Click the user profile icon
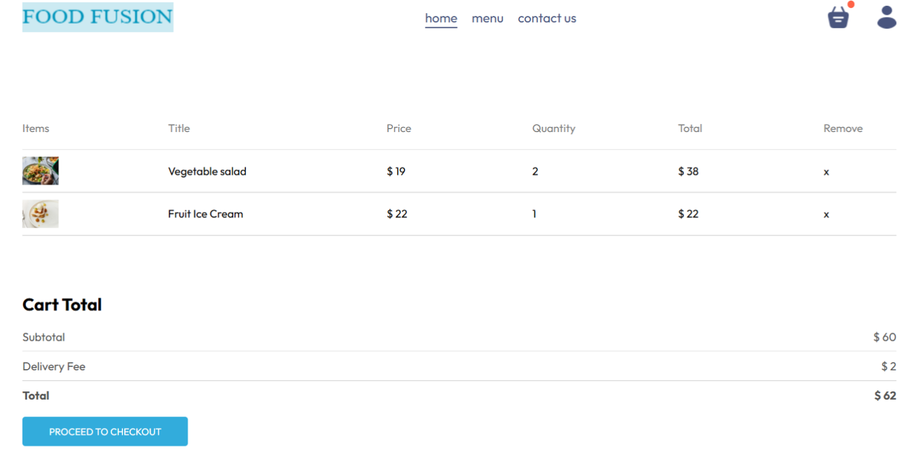This screenshot has height=461, width=924. tap(886, 17)
